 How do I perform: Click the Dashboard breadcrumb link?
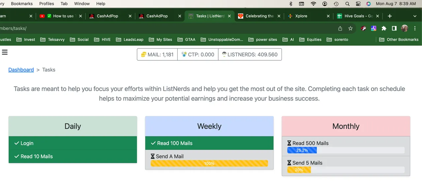(x=21, y=70)
